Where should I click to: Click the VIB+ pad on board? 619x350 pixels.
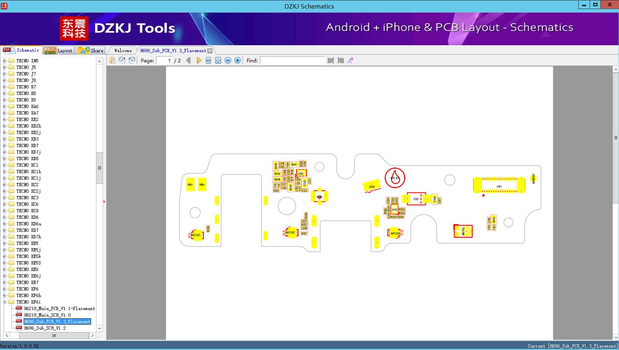(202, 185)
